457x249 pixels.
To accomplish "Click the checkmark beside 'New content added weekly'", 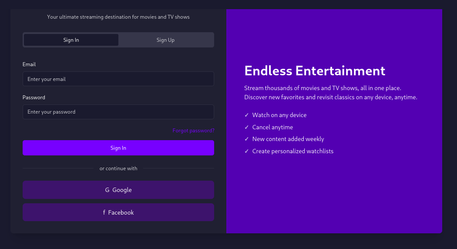I will (247, 139).
